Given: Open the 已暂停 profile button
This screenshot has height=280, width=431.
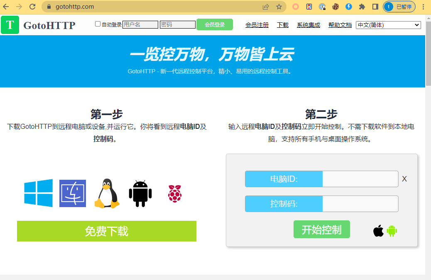Looking at the screenshot, I should (x=399, y=7).
